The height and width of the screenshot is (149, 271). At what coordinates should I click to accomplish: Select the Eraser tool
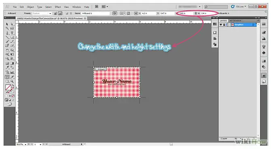click(12, 46)
